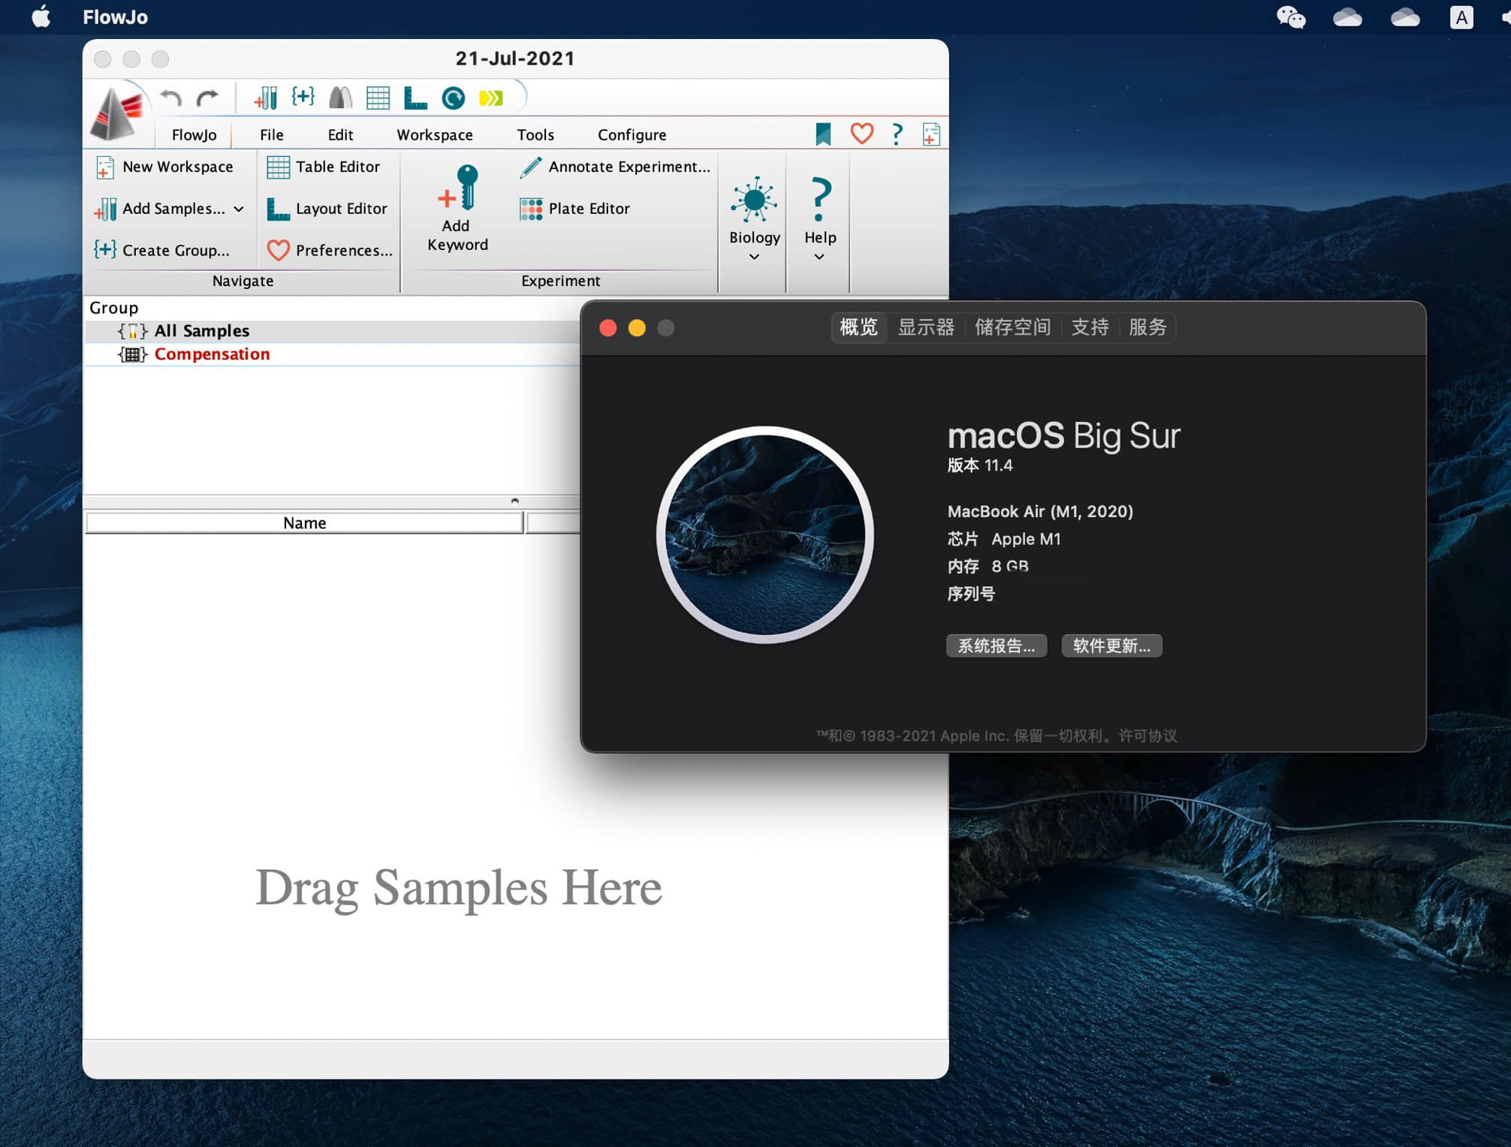Open the Table Editor grid icon in top toolbar
The width and height of the screenshot is (1511, 1147).
378,98
